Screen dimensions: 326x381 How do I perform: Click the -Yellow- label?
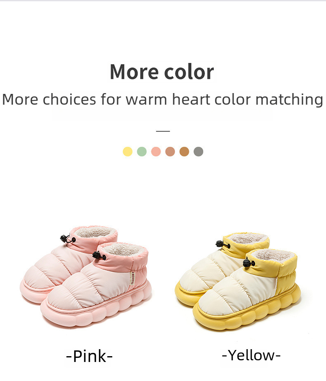click(x=251, y=355)
